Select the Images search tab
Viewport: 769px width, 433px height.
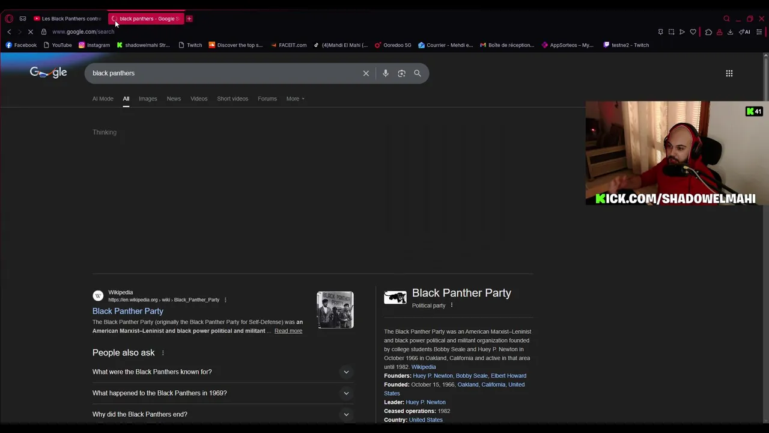tap(148, 99)
